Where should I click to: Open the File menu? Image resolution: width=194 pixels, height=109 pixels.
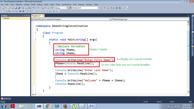(2, 4)
